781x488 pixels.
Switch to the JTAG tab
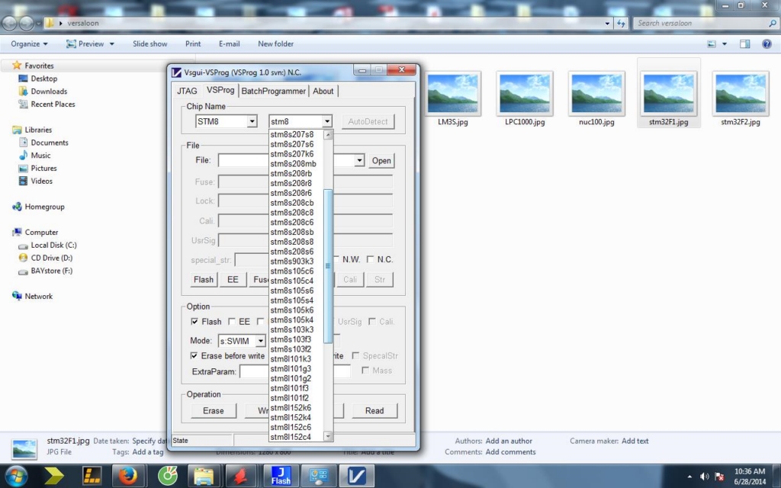[x=187, y=91]
